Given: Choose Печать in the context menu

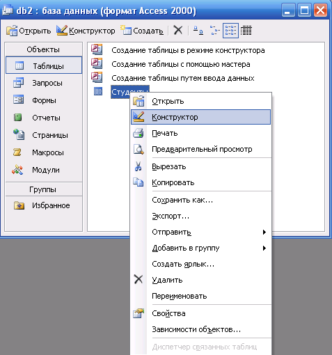Looking at the screenshot, I should click(x=201, y=133).
